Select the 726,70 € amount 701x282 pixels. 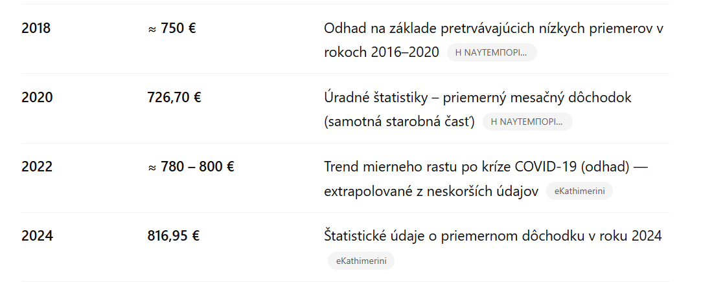(174, 98)
